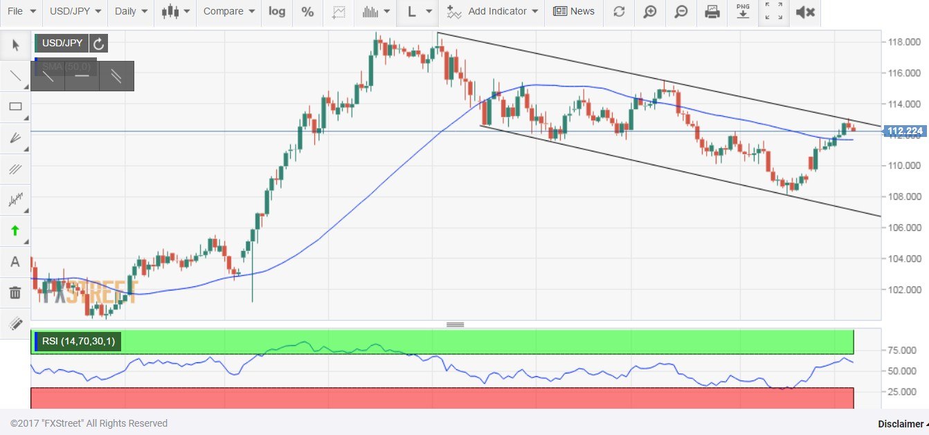Click the chart crosshair snapshot tool icon
The image size is (929, 435).
339,12
